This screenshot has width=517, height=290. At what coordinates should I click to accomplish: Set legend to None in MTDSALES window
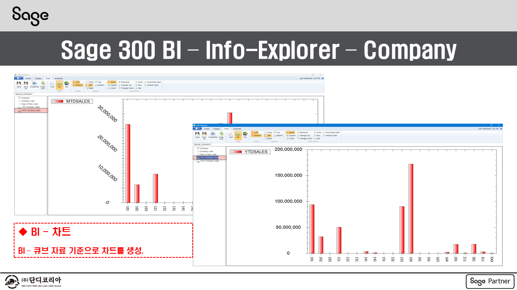click(90, 82)
